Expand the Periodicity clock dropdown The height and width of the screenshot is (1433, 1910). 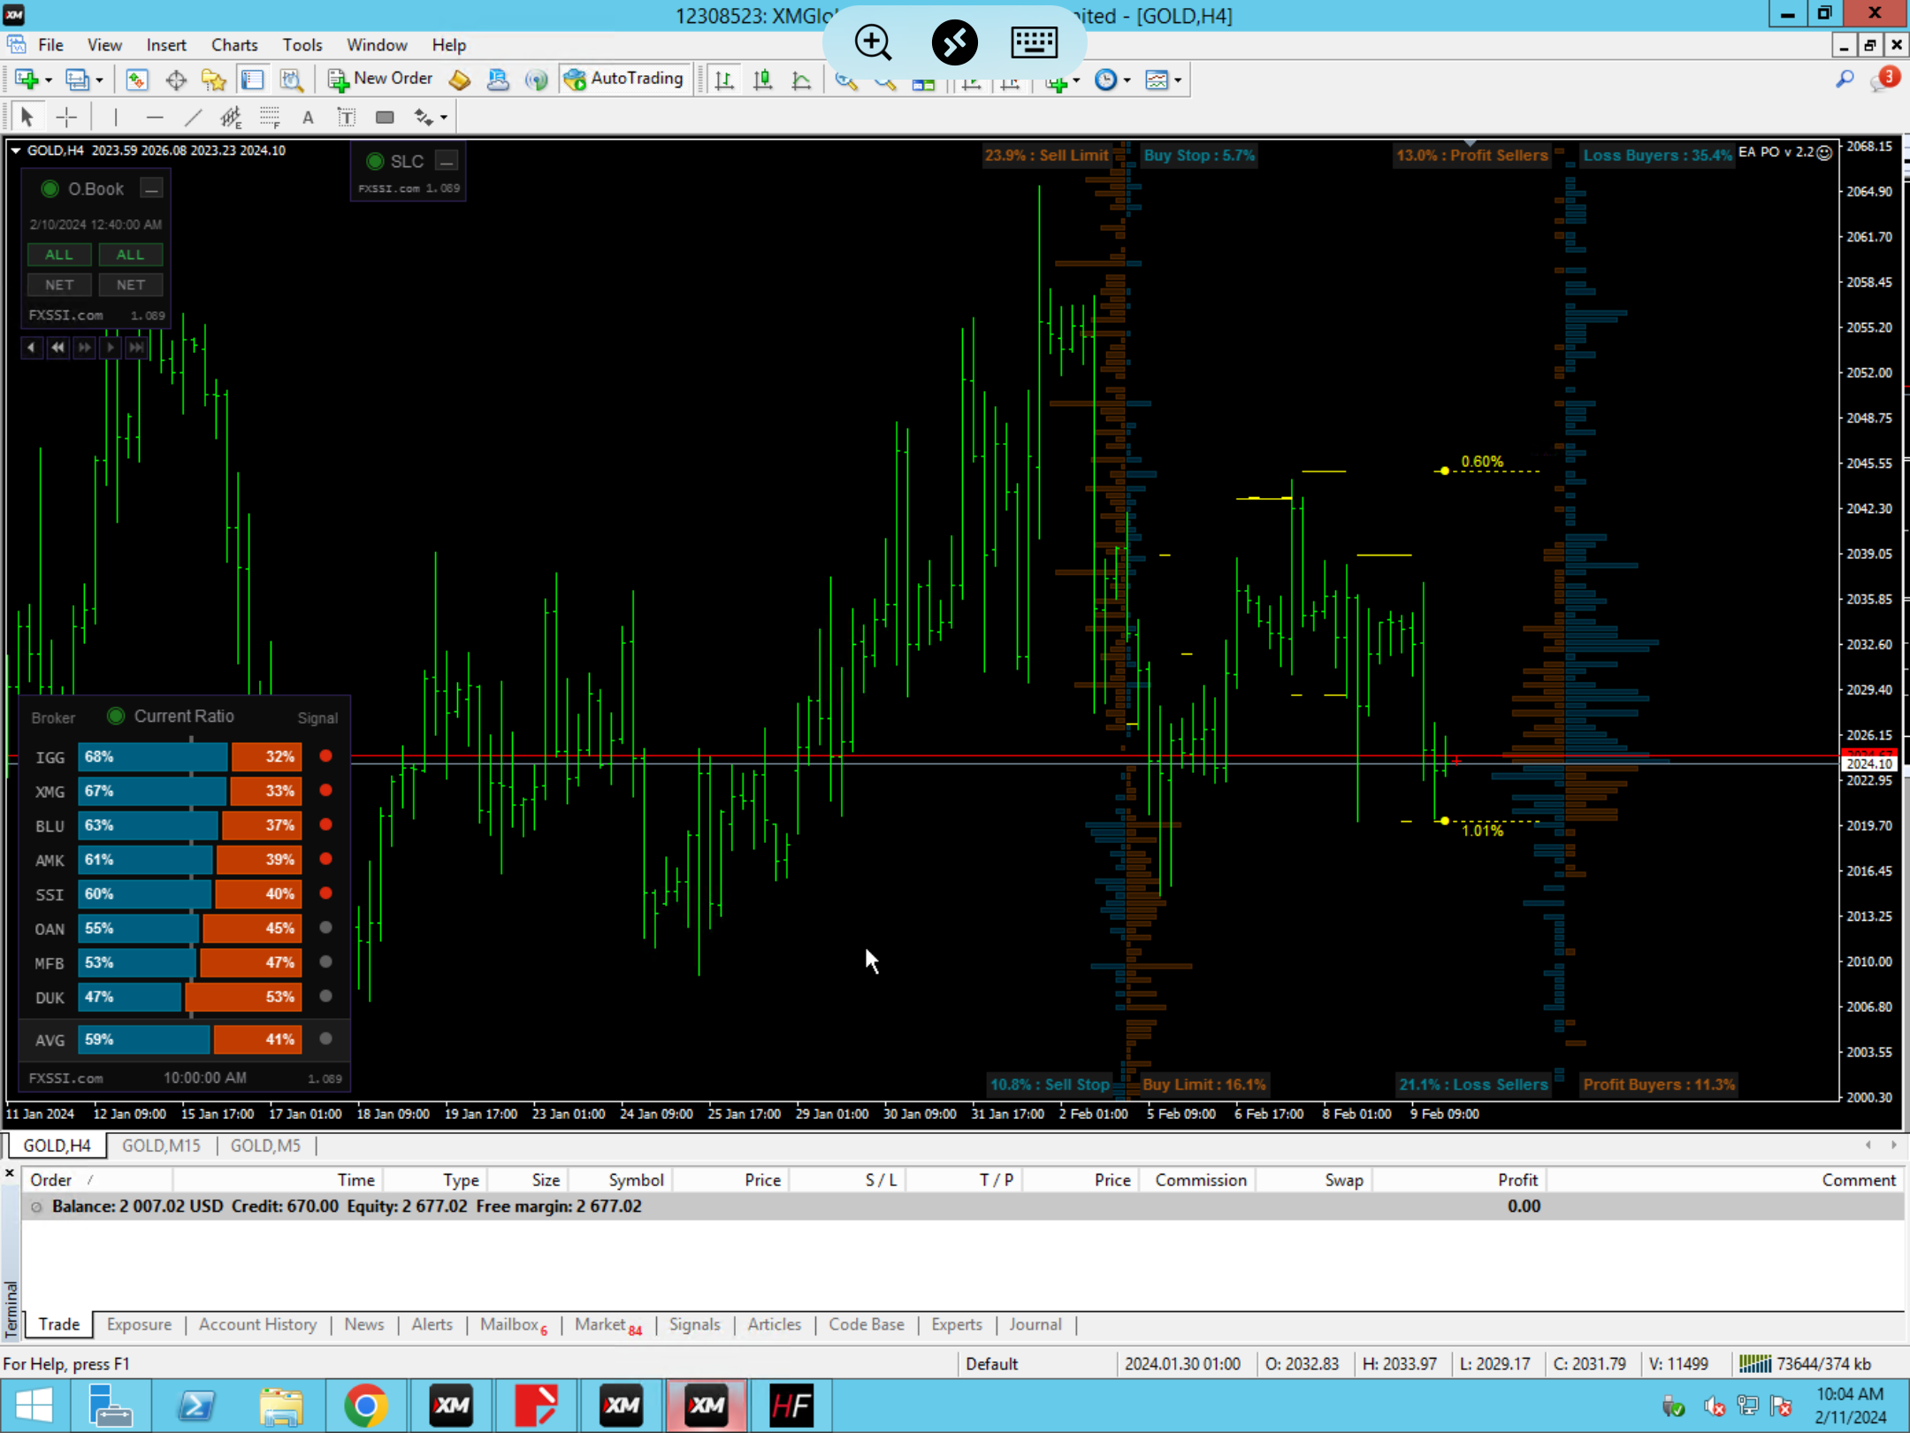click(1127, 80)
